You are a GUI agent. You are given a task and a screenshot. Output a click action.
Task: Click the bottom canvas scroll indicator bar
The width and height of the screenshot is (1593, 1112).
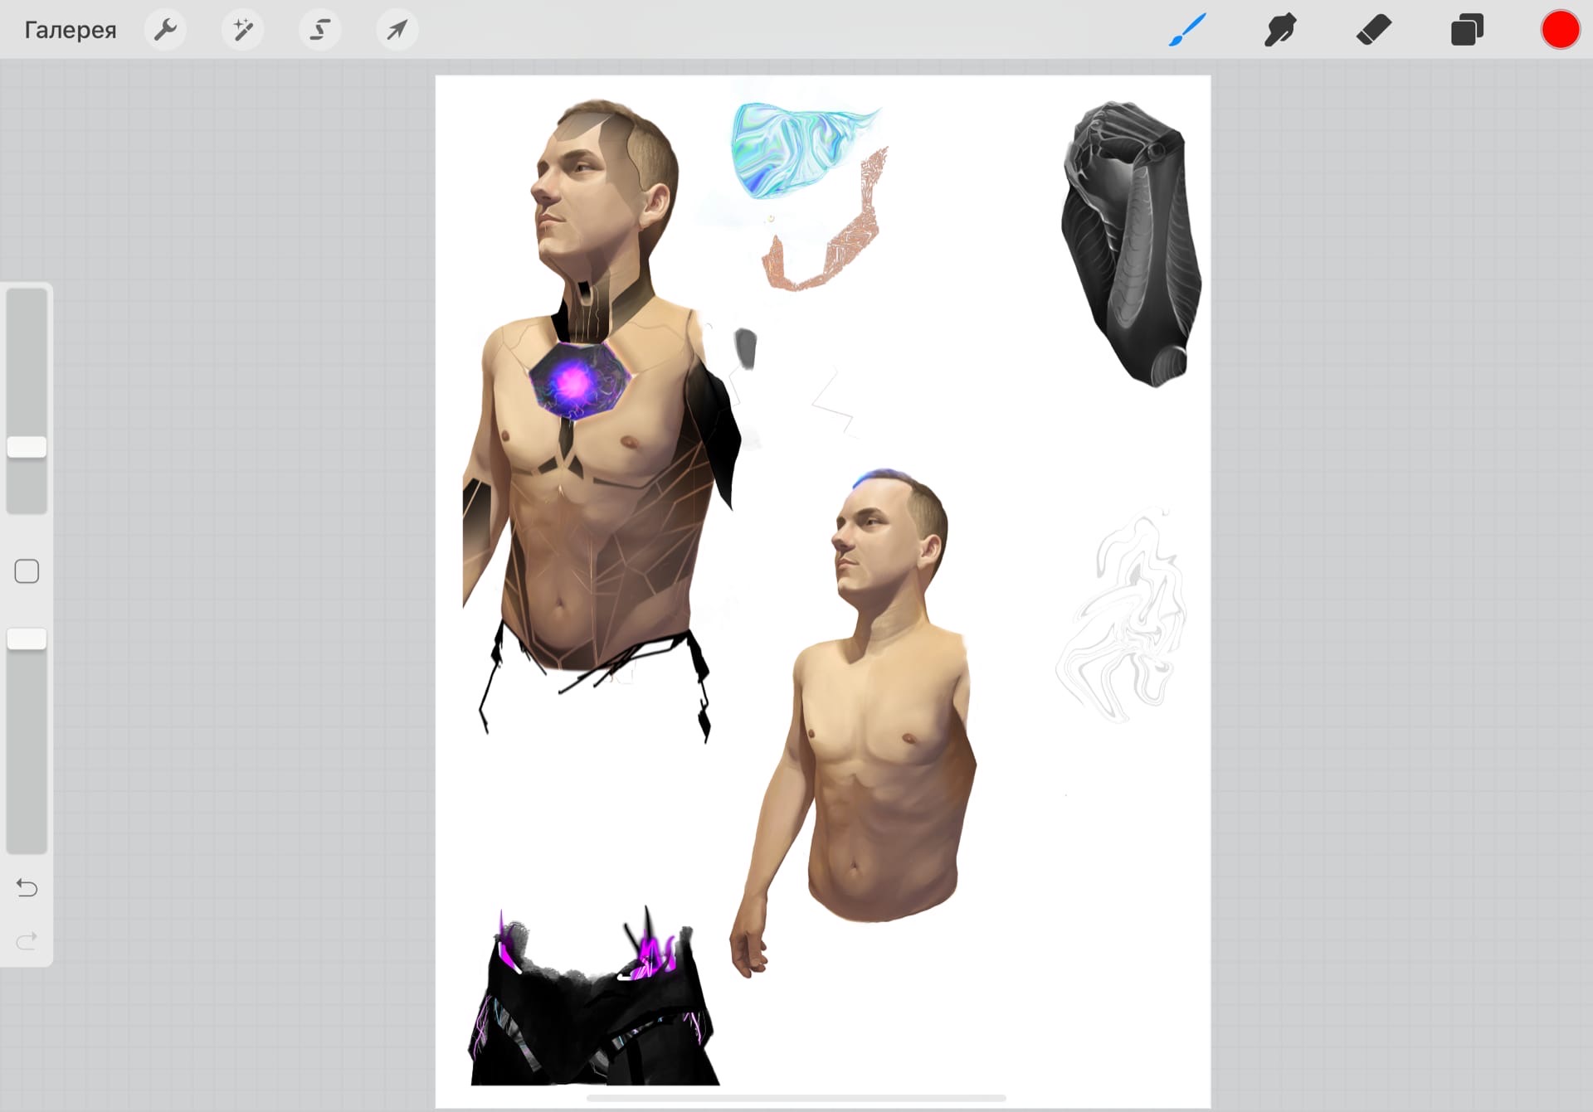click(796, 1098)
